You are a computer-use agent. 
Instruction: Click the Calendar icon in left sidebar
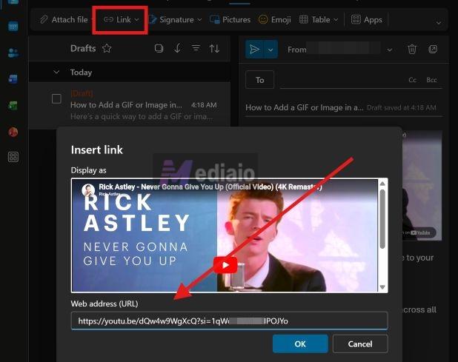point(13,26)
